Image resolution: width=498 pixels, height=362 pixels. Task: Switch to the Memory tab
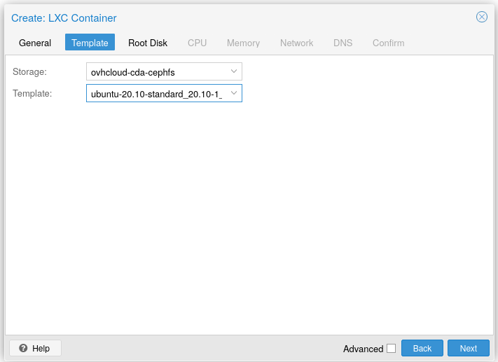tap(243, 43)
